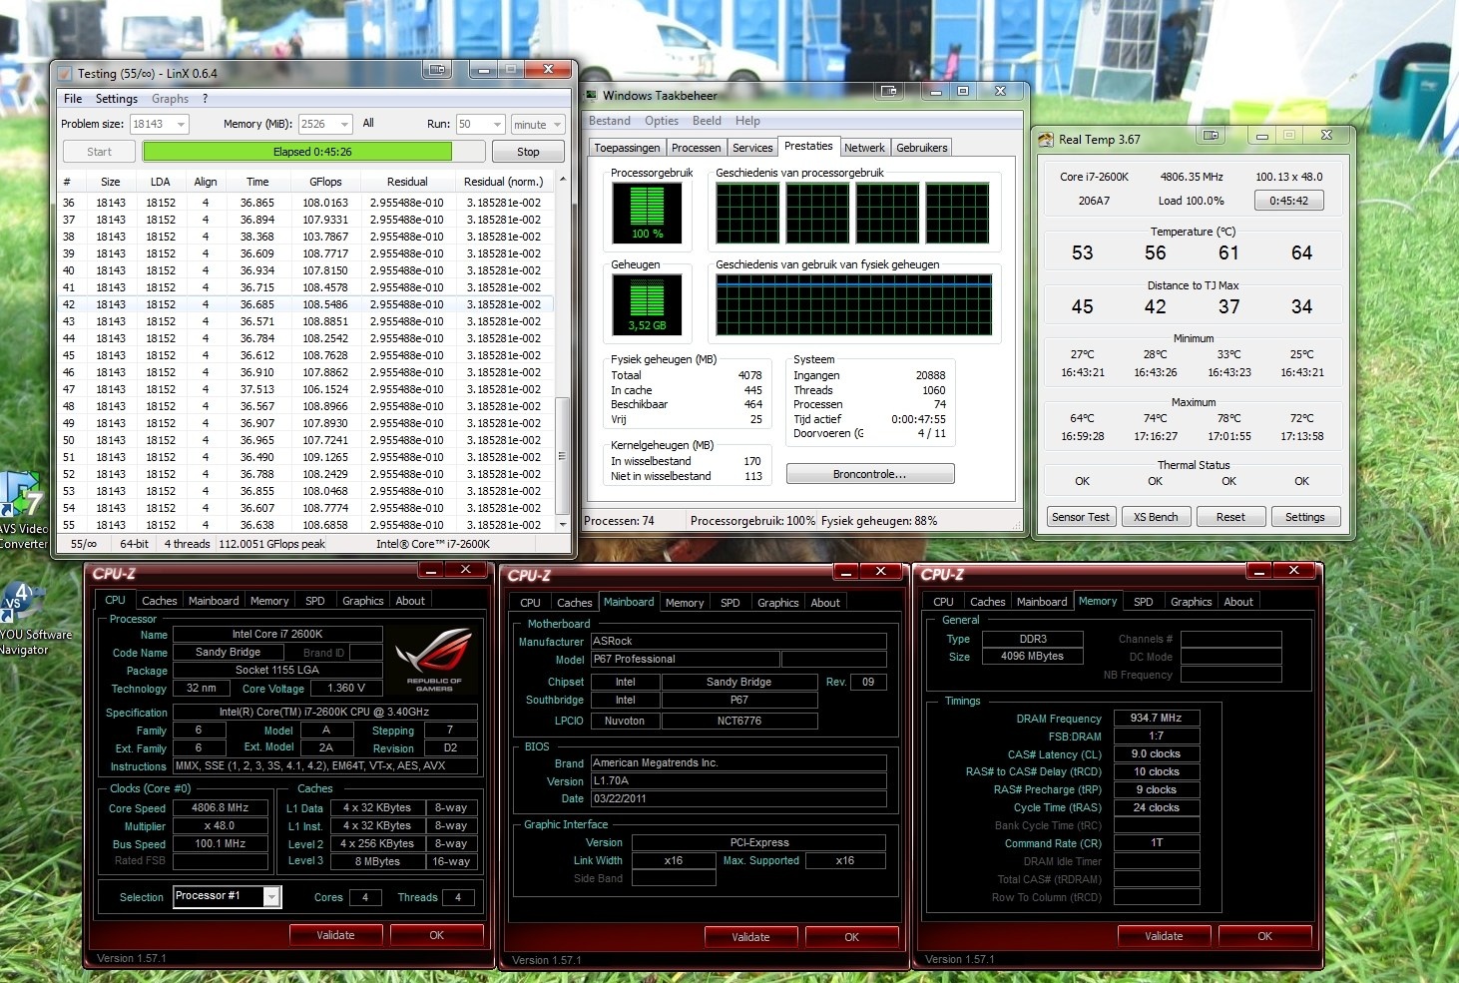Open Graphics tab in the CPU-Z Mainboard-info window
1459x983 pixels.
(x=777, y=603)
